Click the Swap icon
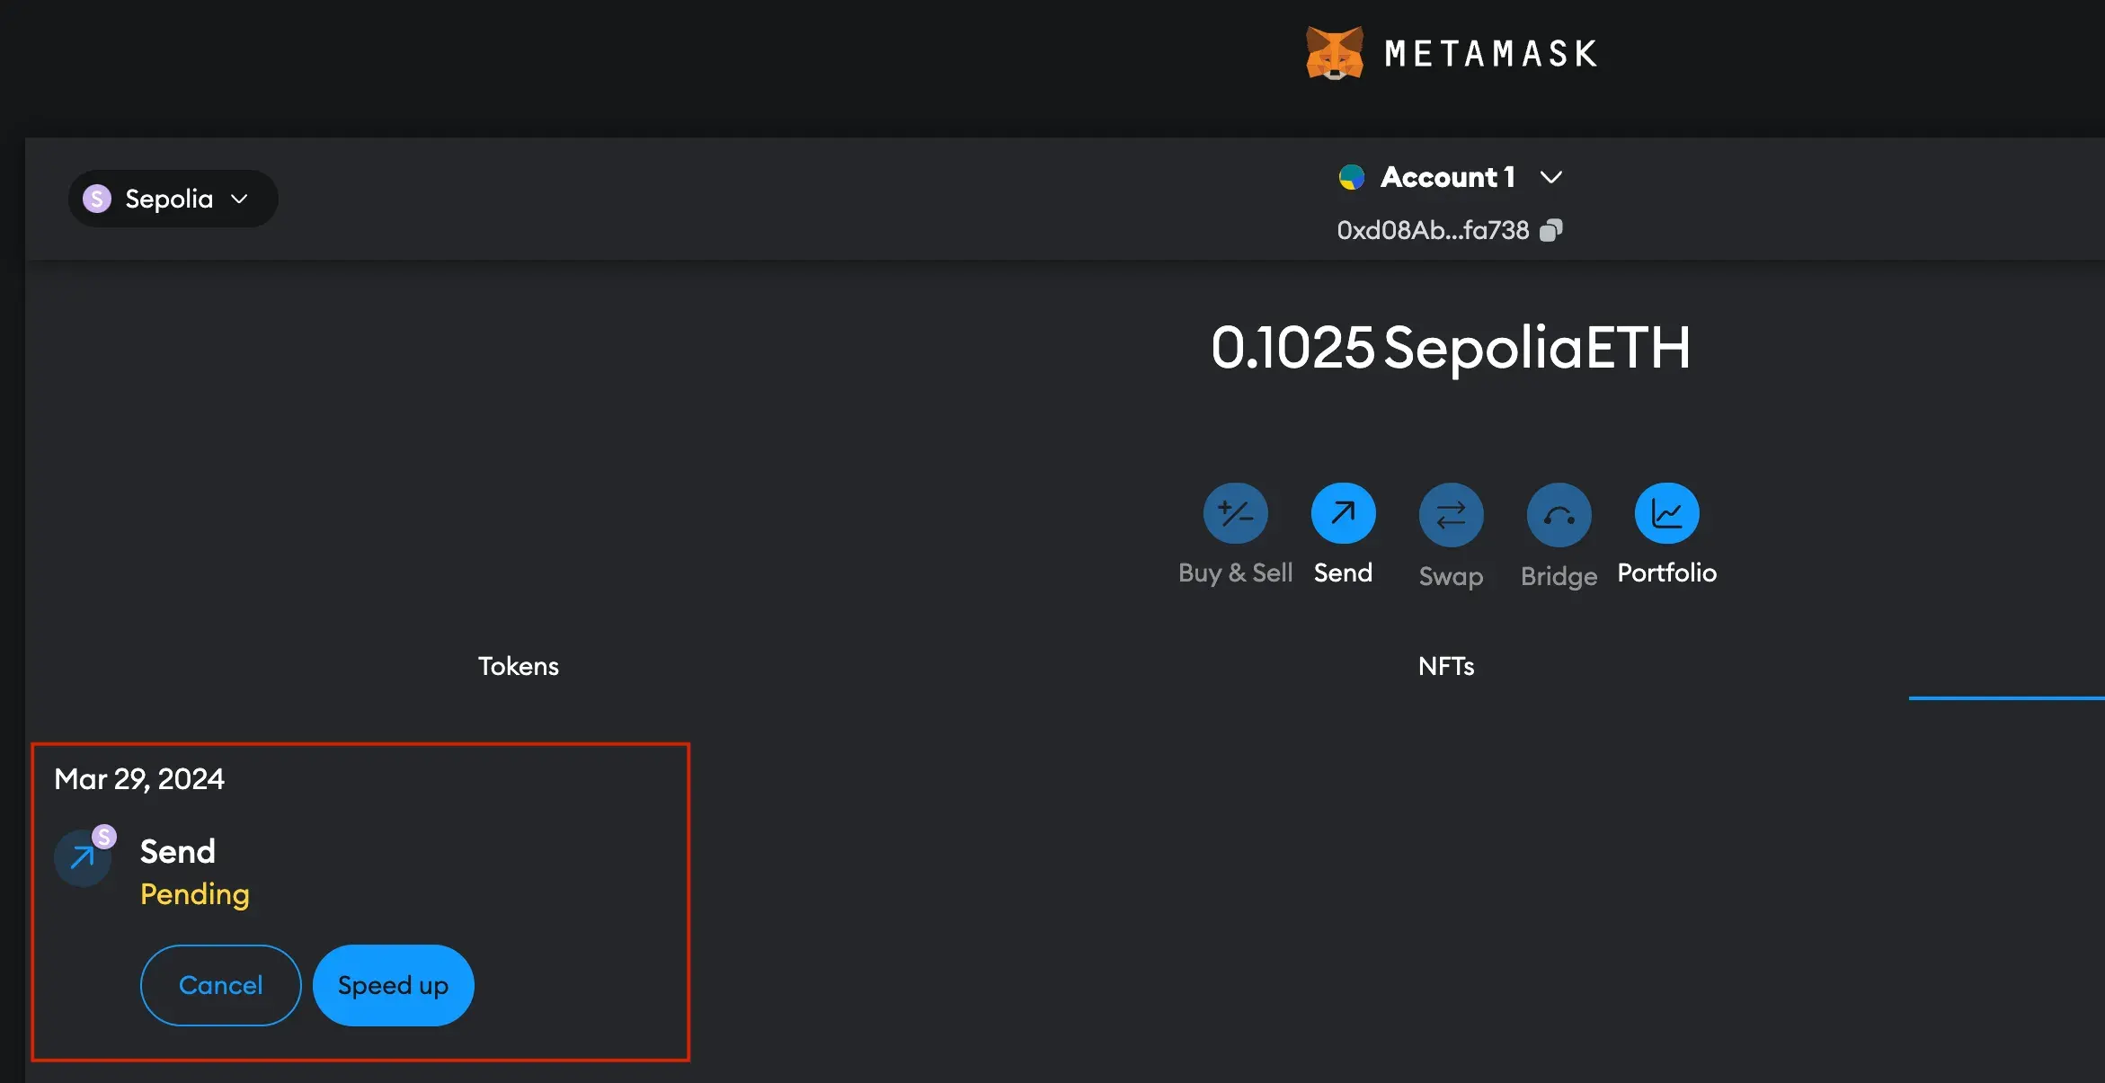2105x1083 pixels. pos(1452,515)
